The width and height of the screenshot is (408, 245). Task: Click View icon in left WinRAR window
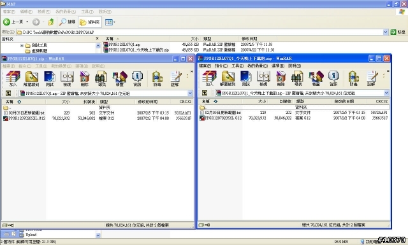(x=67, y=78)
